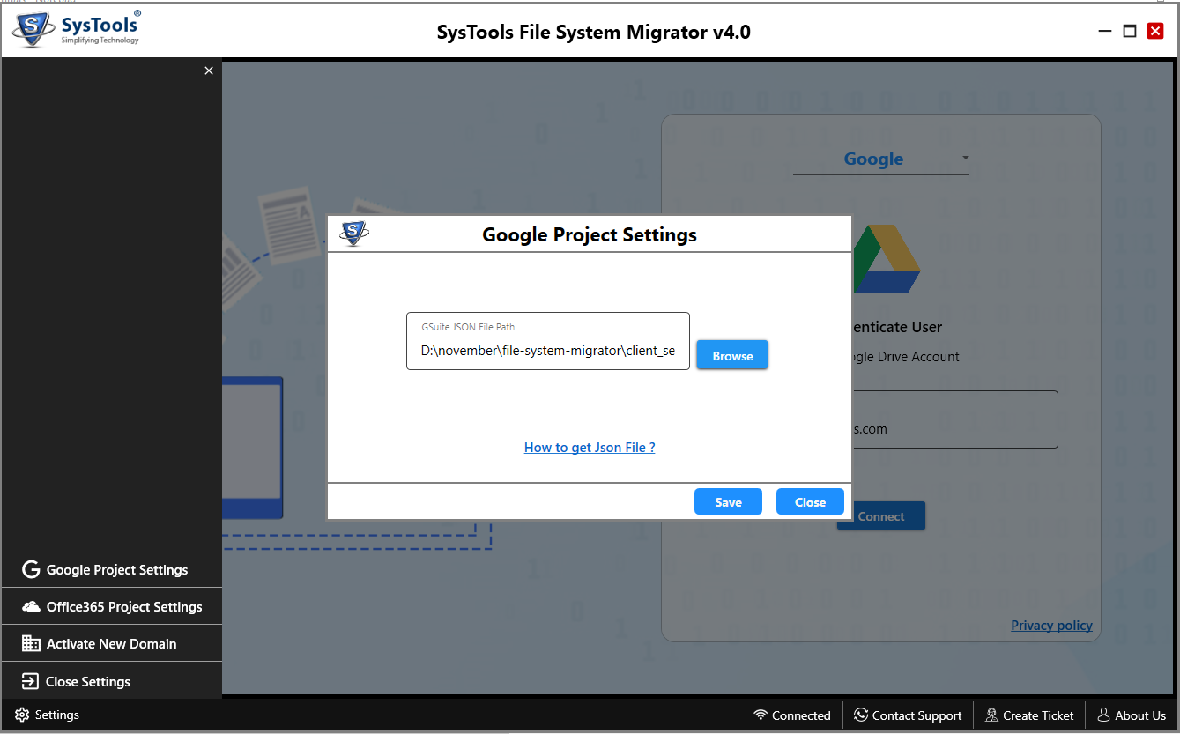Maximize the application window
1180x734 pixels.
1130,32
